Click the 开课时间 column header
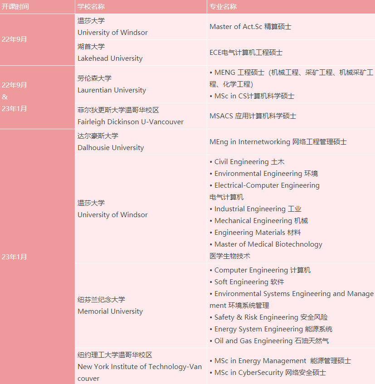 15,7
